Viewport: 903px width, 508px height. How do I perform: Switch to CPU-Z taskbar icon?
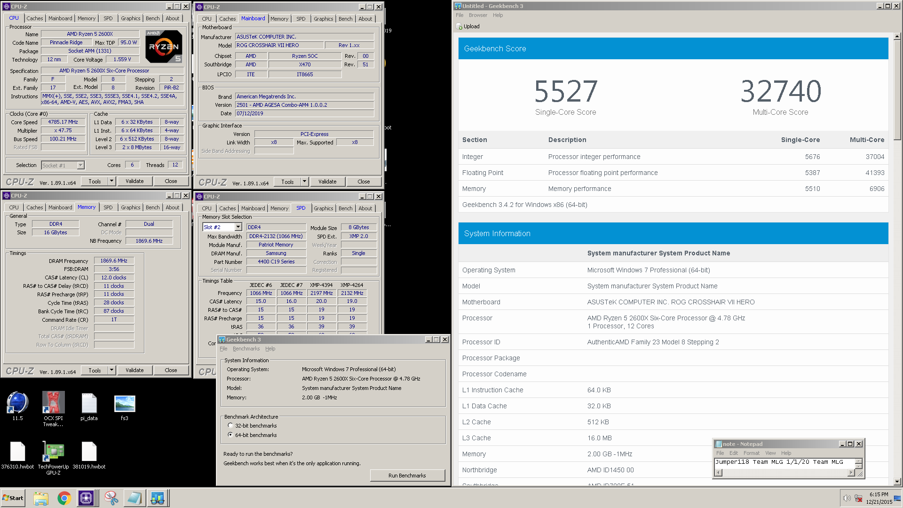(87, 498)
